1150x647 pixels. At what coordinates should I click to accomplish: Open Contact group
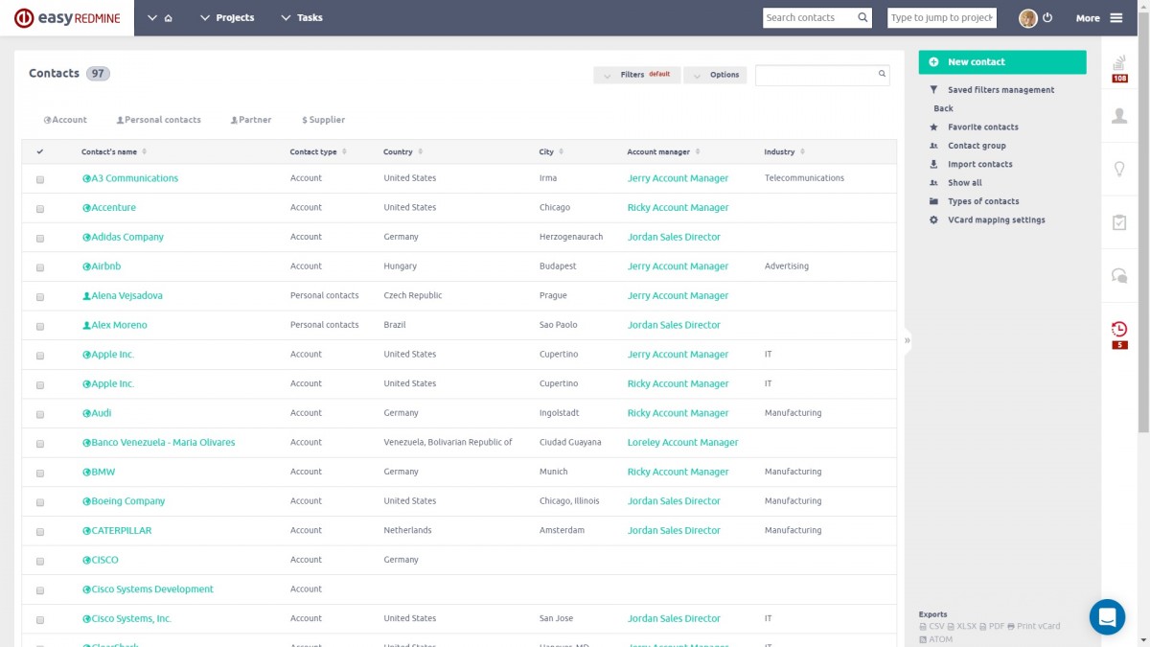click(x=977, y=146)
